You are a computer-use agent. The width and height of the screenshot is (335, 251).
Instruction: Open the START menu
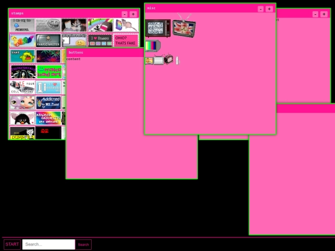tap(12, 244)
